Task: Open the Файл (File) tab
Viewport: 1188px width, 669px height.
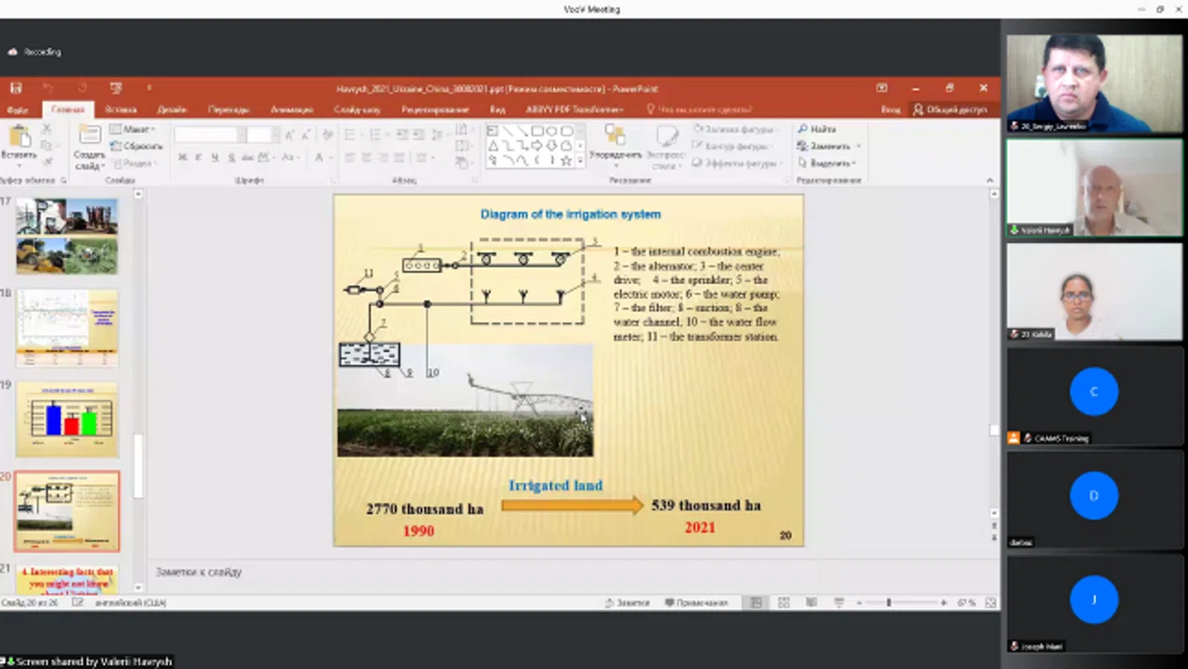Action: click(x=17, y=109)
